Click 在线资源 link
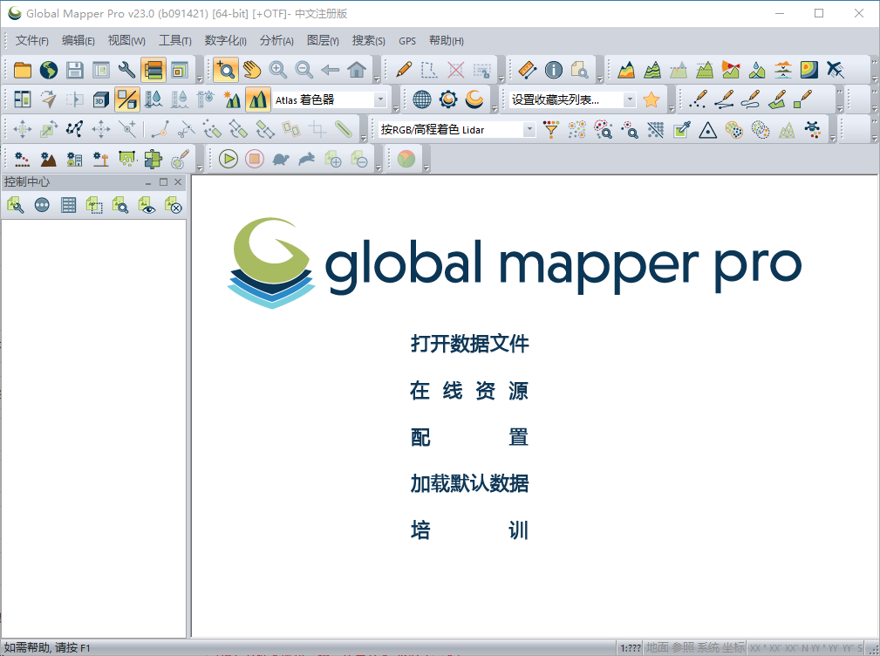Viewport: 880px width, 656px height. click(469, 391)
